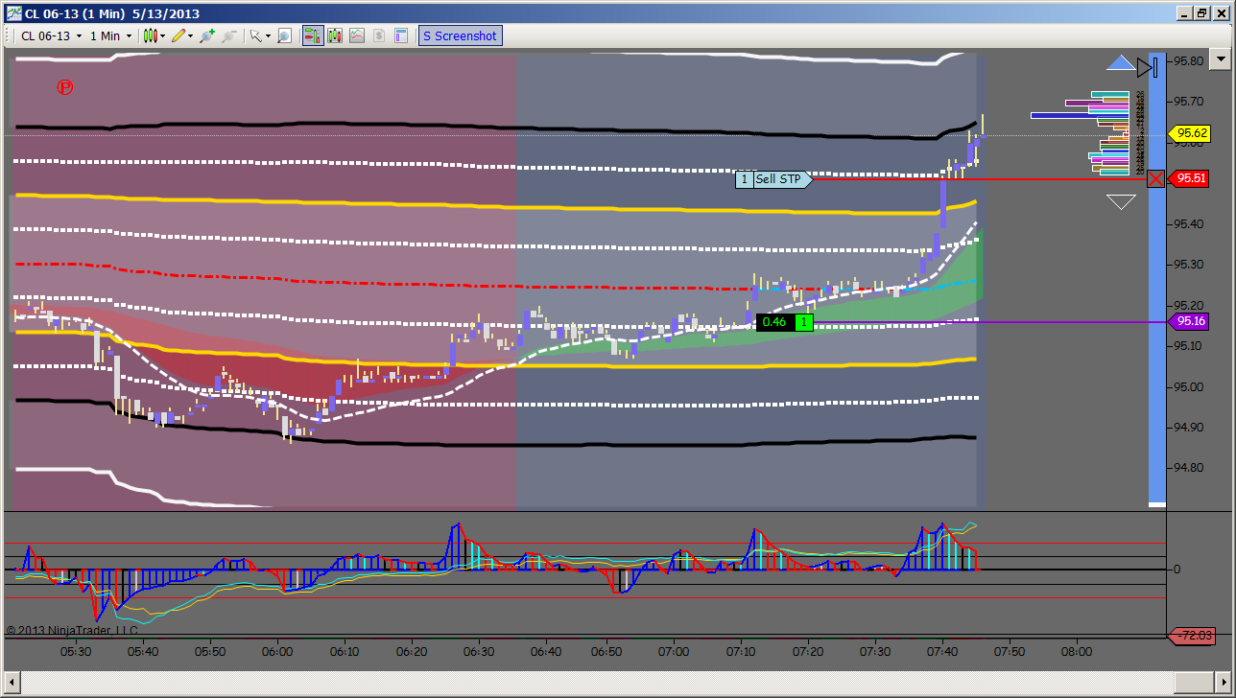The width and height of the screenshot is (1236, 698).
Task: Open the CL 06-13 instrument dropdown
Action: coord(51,35)
